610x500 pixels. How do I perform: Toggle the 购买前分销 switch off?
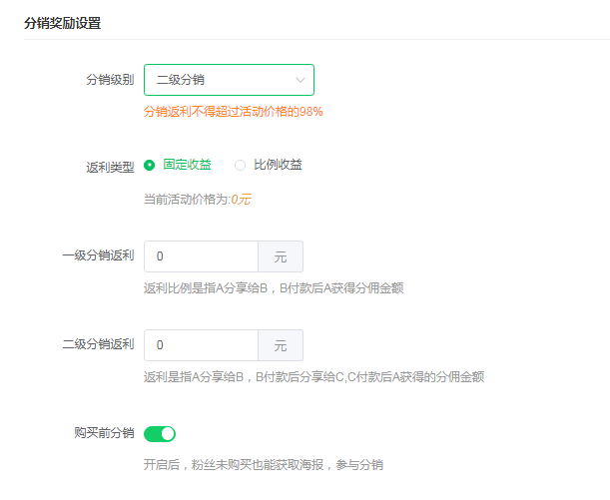pos(160,434)
